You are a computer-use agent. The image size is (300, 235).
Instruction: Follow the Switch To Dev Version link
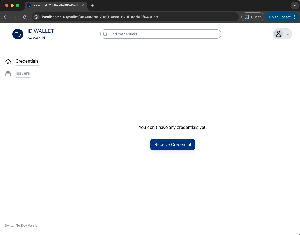[22, 225]
